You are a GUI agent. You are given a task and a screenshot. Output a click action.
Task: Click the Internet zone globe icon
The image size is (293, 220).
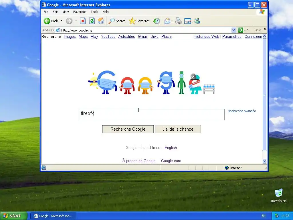tap(227, 168)
